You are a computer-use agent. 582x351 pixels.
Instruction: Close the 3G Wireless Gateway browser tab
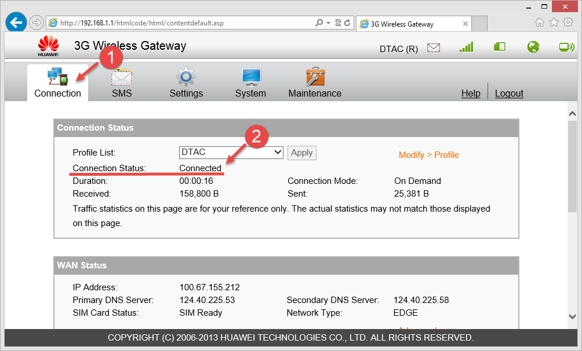[x=465, y=24]
